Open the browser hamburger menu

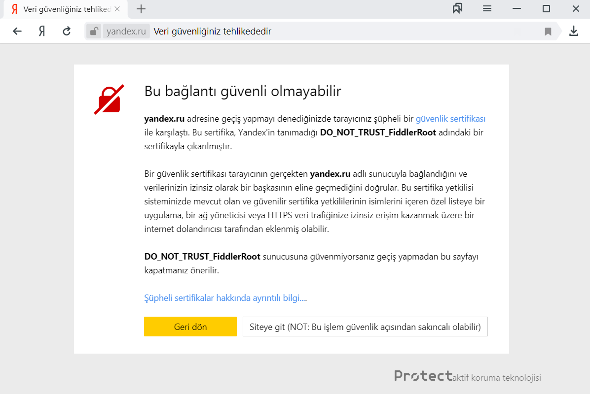487,9
